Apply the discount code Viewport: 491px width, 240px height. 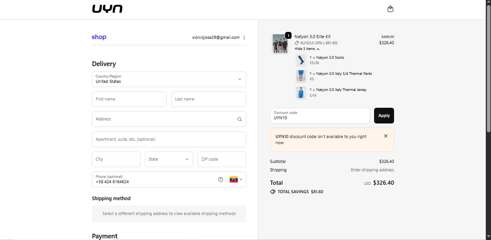click(x=384, y=116)
